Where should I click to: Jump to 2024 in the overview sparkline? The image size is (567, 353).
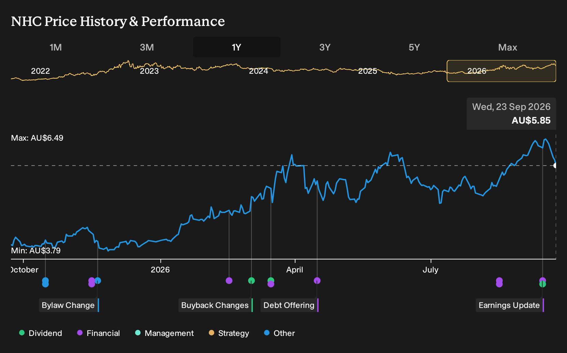click(259, 71)
